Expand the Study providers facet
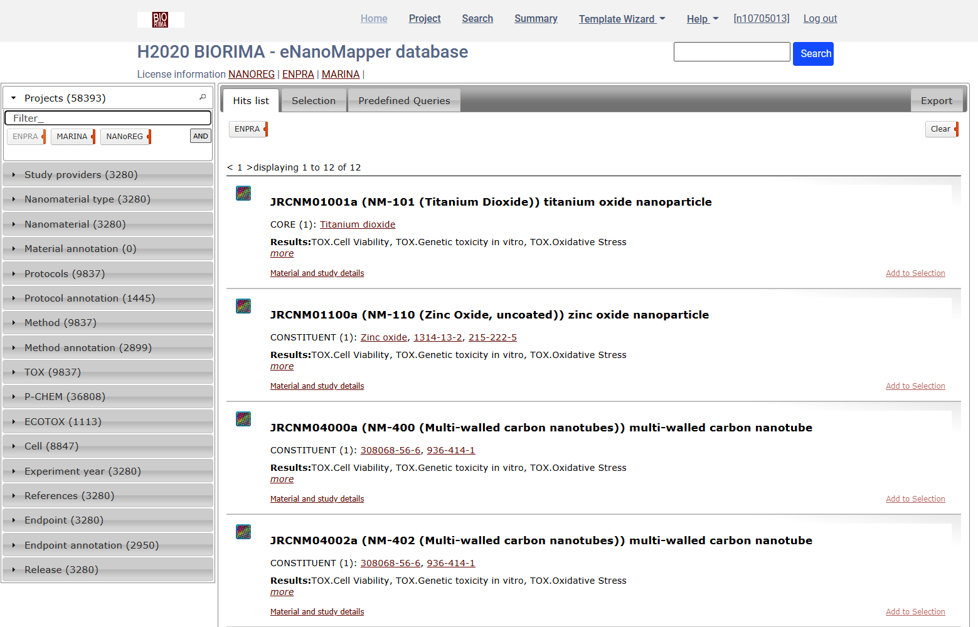Viewport: 978px width, 627px height. pos(81,175)
